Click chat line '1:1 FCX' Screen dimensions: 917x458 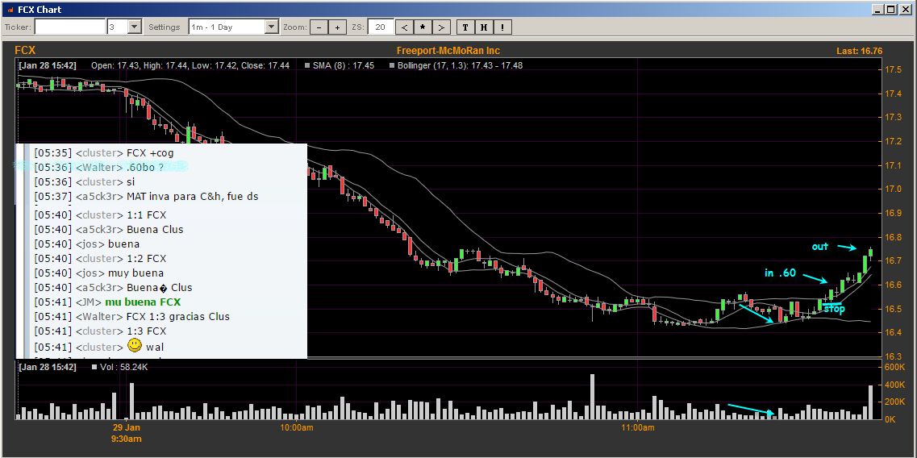[146, 215]
